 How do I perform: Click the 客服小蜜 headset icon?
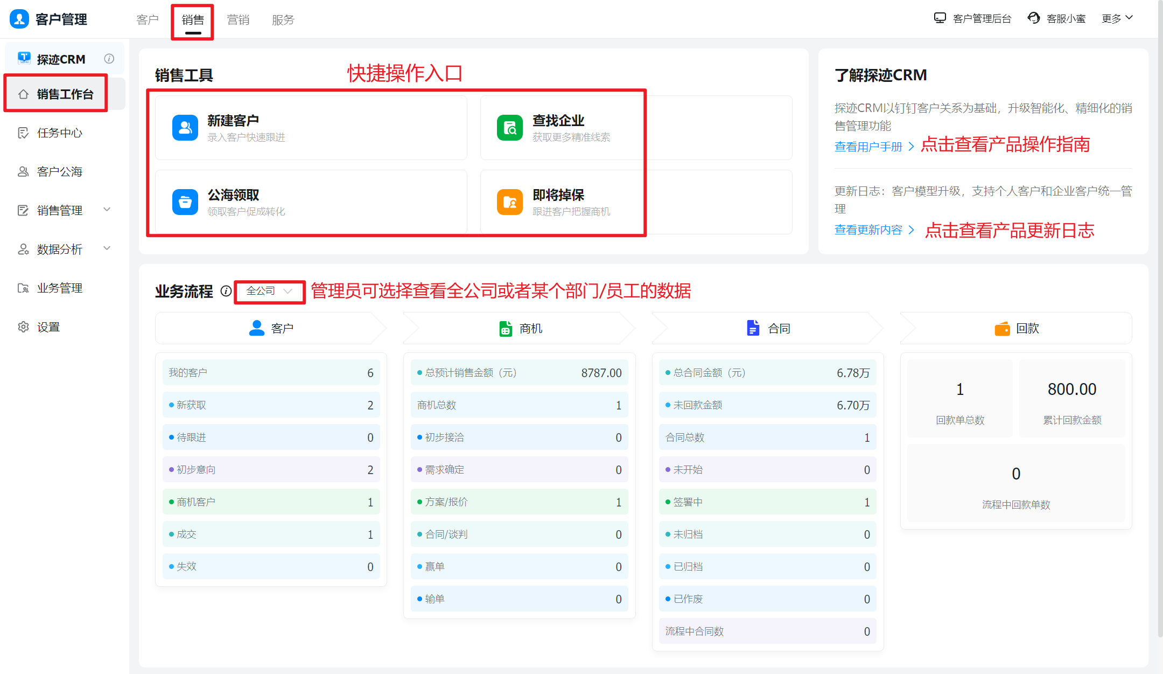[1034, 18]
